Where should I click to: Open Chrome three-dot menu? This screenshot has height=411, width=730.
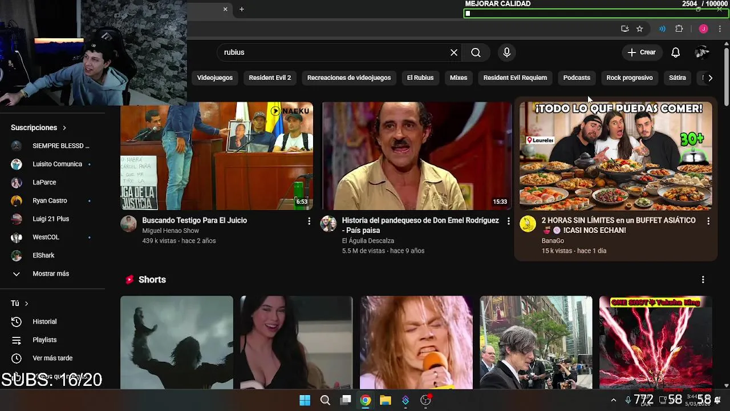(x=720, y=29)
